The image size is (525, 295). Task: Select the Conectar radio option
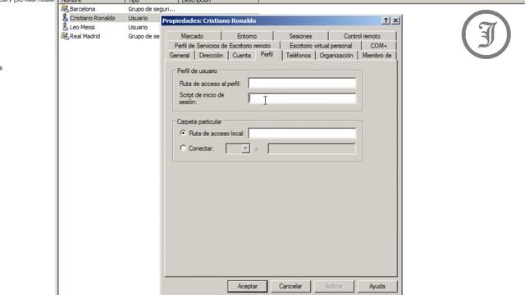pyautogui.click(x=183, y=147)
